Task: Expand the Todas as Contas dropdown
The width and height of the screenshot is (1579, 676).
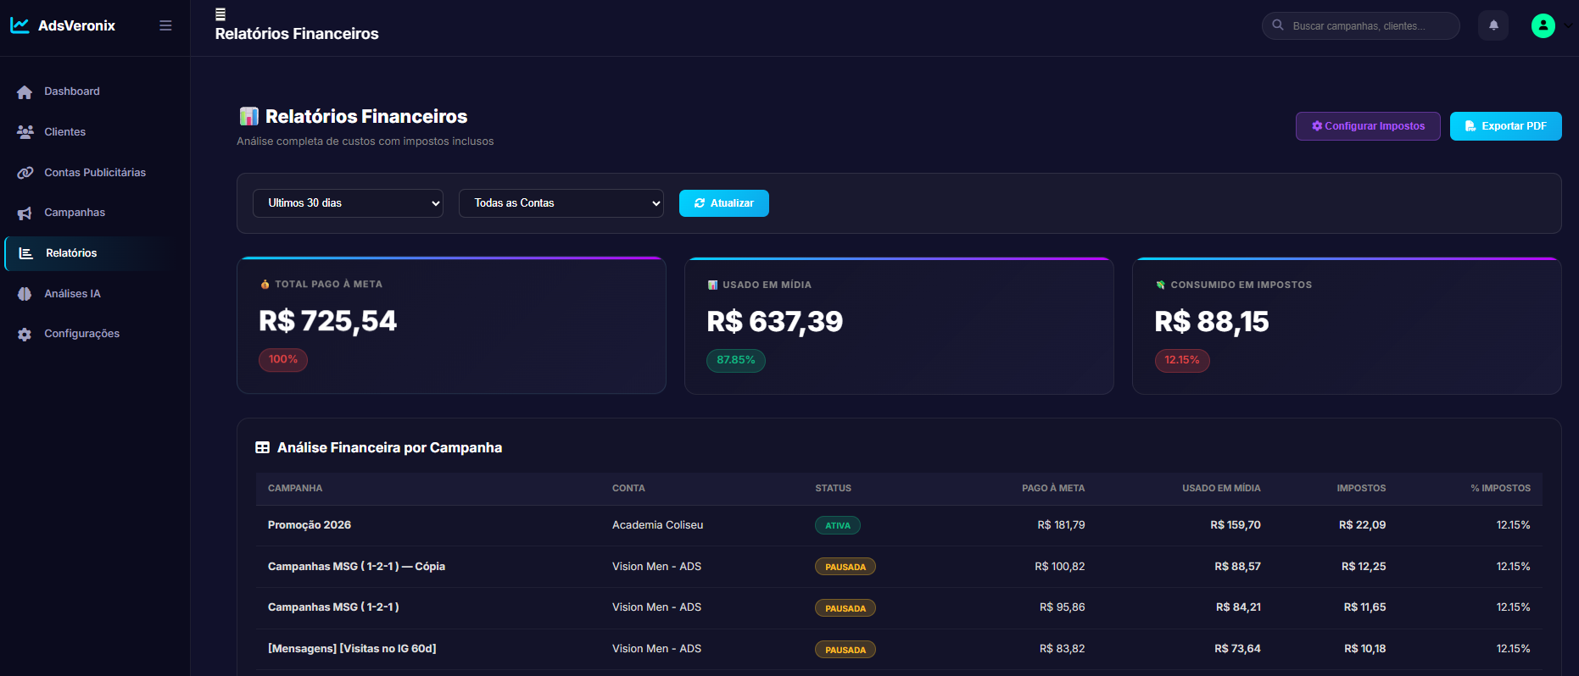Action: pos(561,203)
